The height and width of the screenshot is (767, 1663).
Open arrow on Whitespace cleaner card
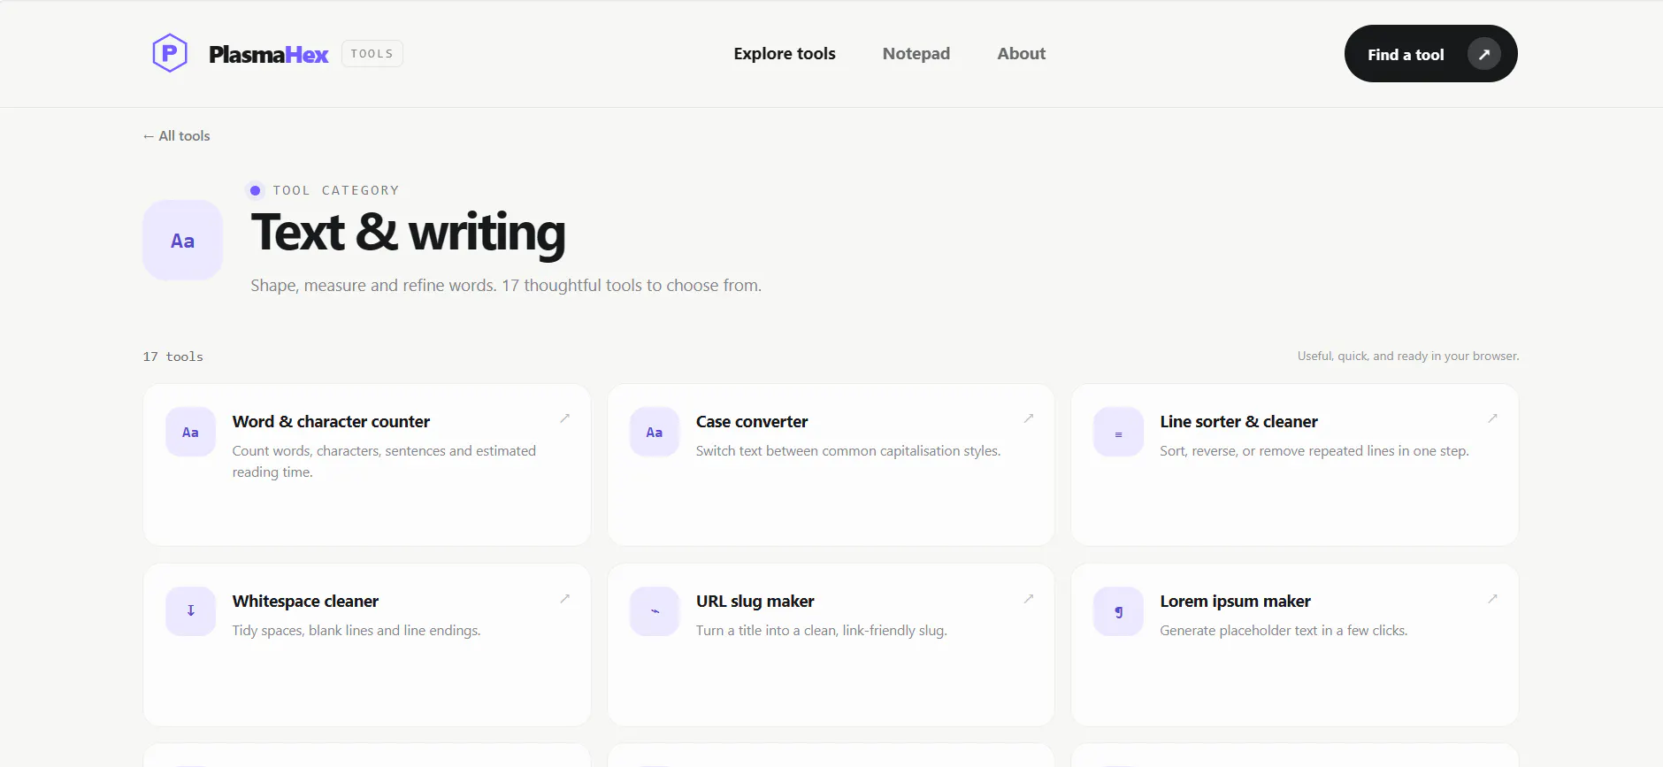click(x=564, y=599)
